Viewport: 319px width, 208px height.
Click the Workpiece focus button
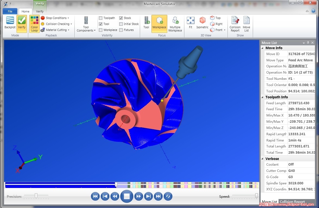click(159, 24)
